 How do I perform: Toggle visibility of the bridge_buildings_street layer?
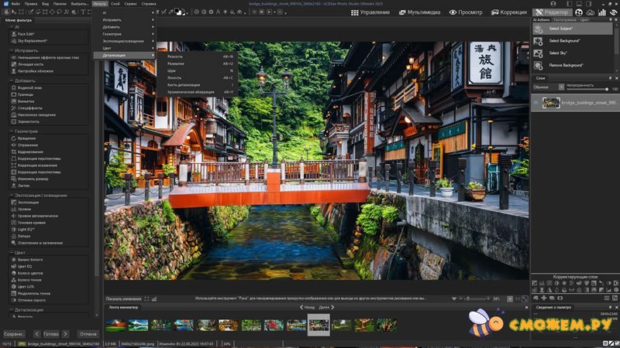tap(536, 102)
